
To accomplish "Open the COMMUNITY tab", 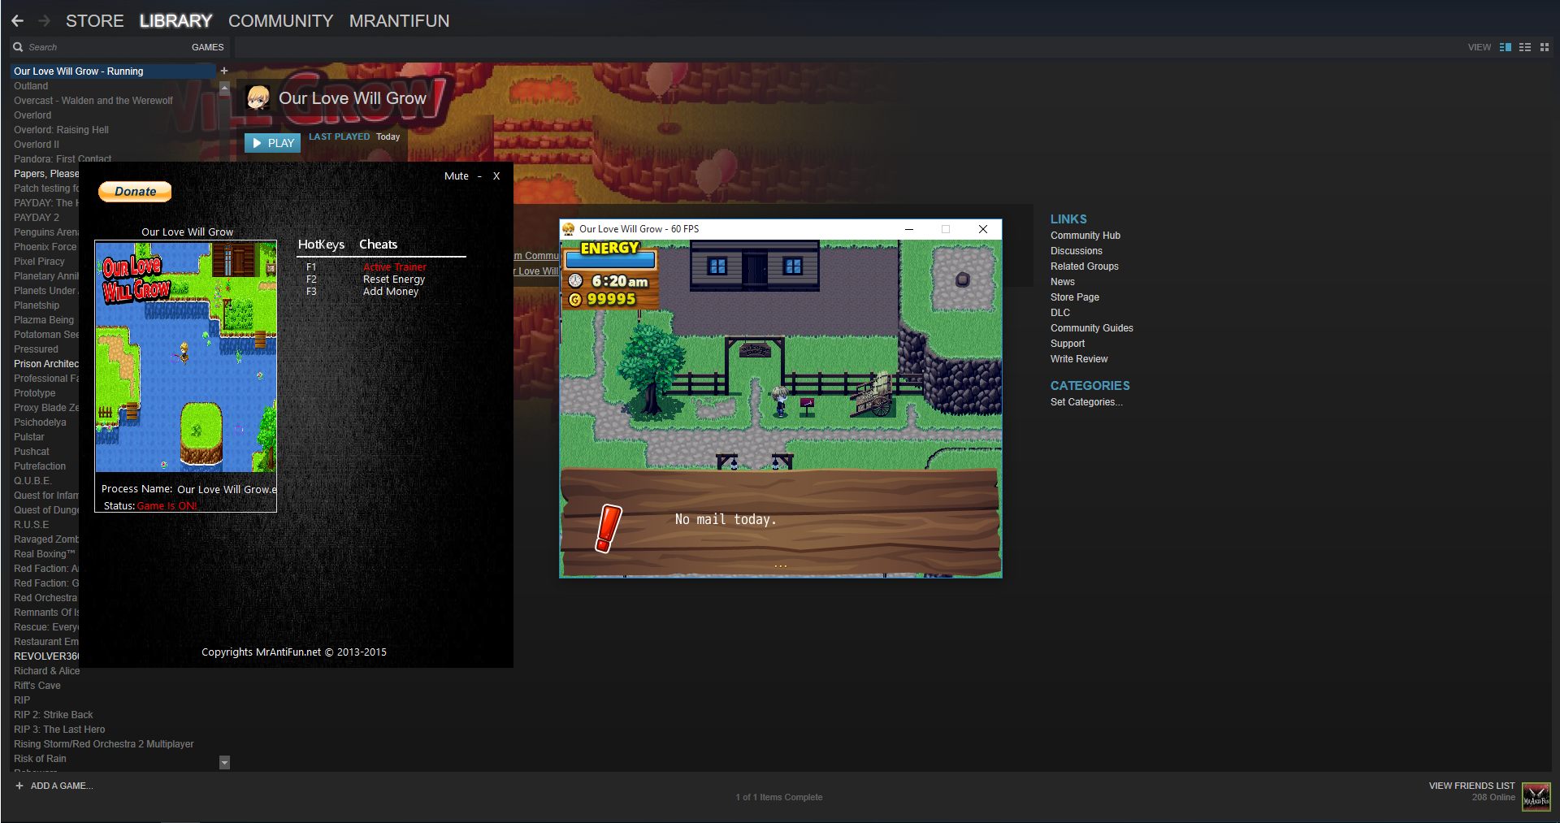I will (280, 21).
